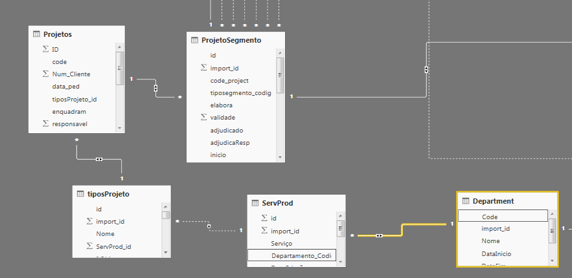This screenshot has height=278, width=572.
Task: Click sigma icon beside responsavel
Action: click(x=45, y=123)
